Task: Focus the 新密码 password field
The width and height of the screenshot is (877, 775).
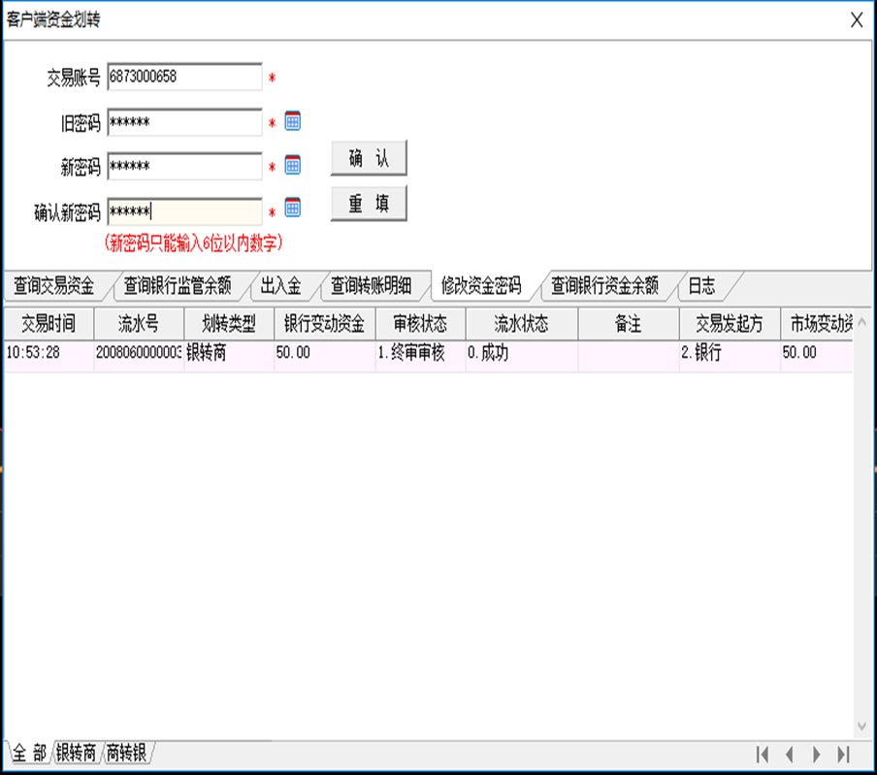Action: tap(184, 166)
